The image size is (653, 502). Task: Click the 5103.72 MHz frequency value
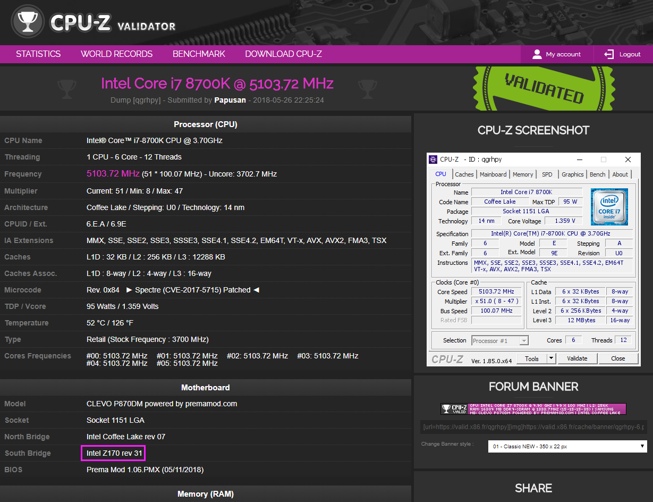click(113, 174)
